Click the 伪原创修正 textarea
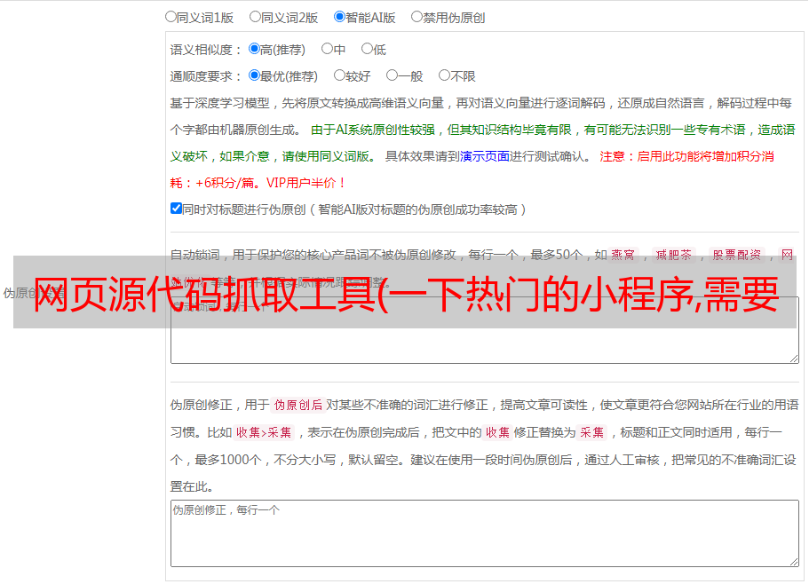The height and width of the screenshot is (584, 809). click(x=485, y=533)
